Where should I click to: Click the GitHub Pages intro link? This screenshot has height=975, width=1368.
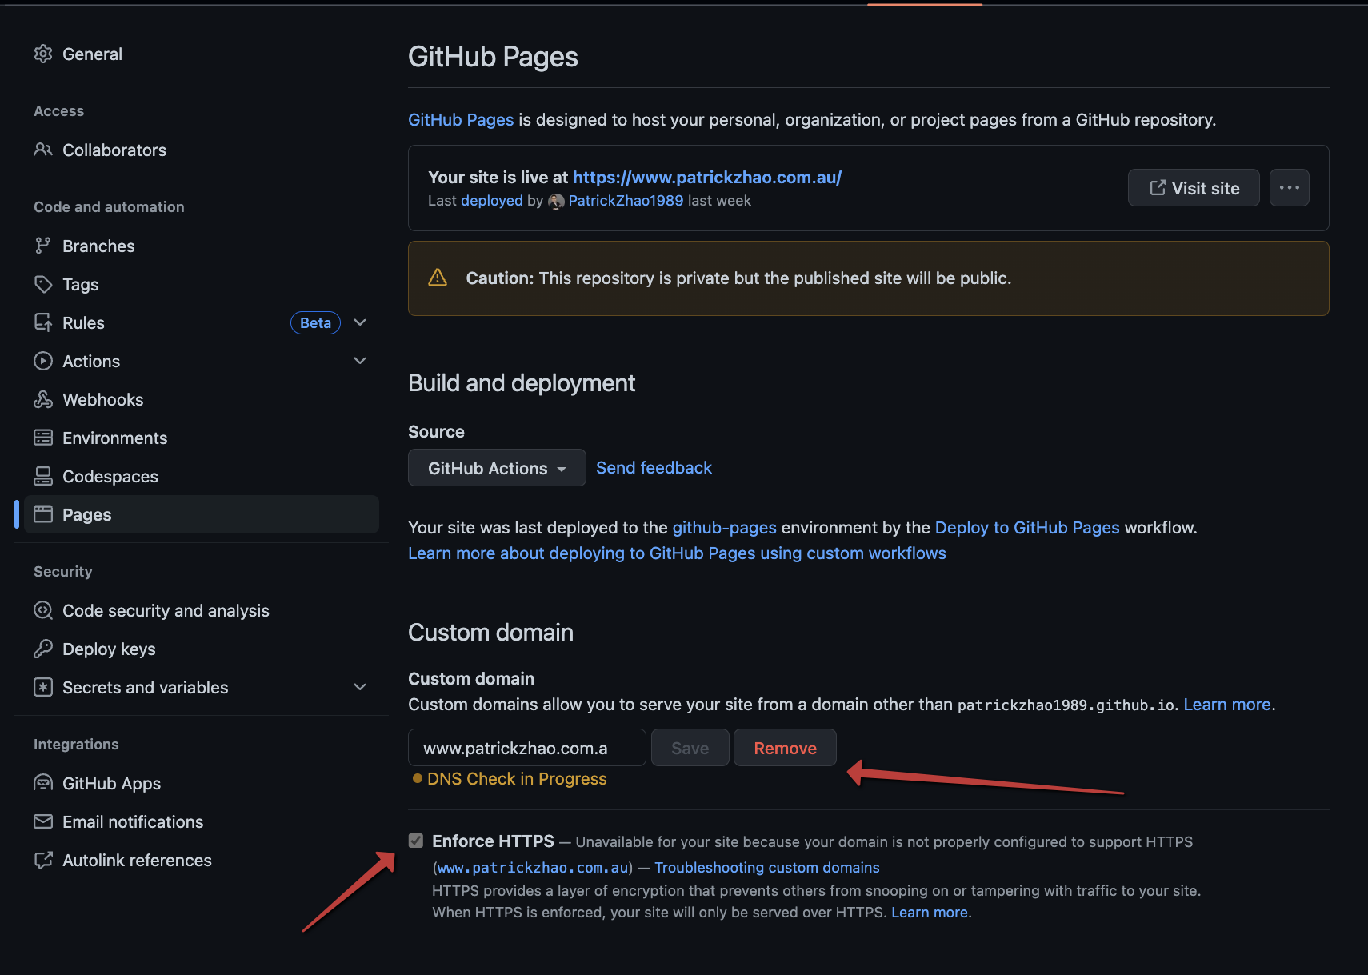tap(461, 120)
